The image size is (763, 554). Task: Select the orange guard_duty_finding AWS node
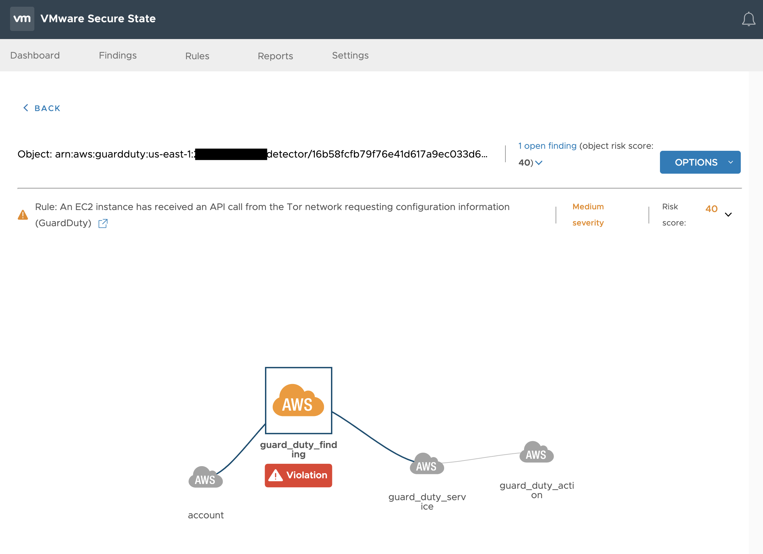click(298, 401)
